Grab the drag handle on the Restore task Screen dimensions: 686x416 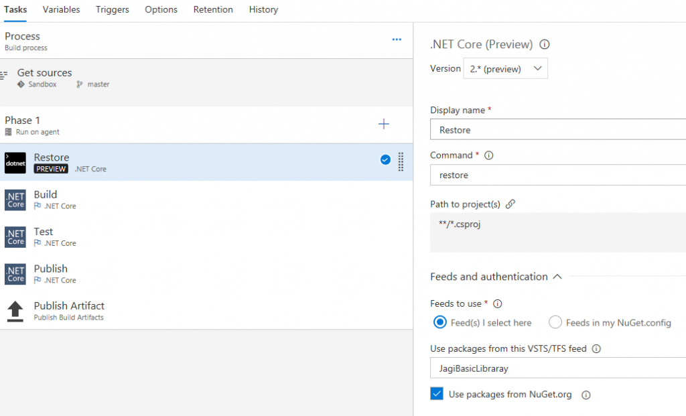[x=401, y=161]
